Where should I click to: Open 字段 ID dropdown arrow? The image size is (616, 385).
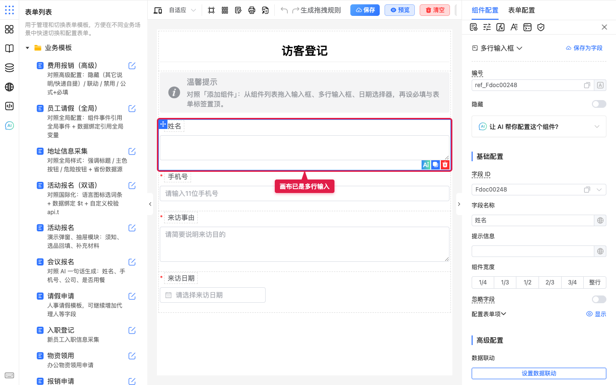tap(599, 190)
